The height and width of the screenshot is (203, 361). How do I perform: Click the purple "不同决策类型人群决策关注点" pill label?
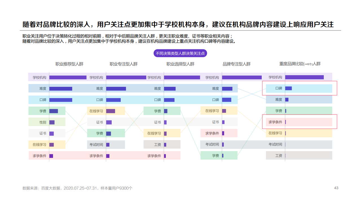(180, 53)
